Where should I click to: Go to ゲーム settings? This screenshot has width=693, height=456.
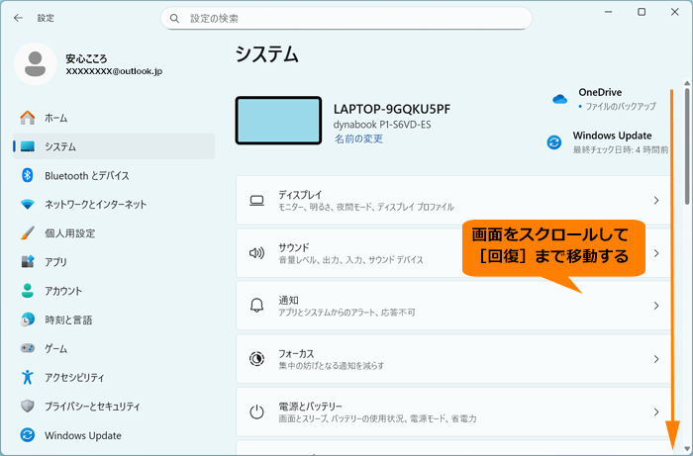pos(114,349)
